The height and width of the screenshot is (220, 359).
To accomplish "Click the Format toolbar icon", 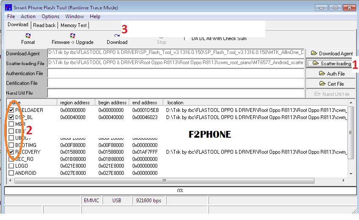I will pos(28,36).
